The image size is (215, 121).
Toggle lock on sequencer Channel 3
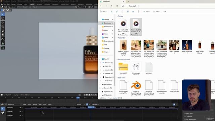point(22,108)
